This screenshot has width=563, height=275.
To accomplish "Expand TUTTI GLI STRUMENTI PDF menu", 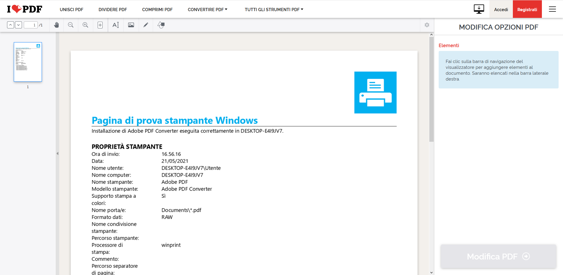I will click(x=273, y=9).
